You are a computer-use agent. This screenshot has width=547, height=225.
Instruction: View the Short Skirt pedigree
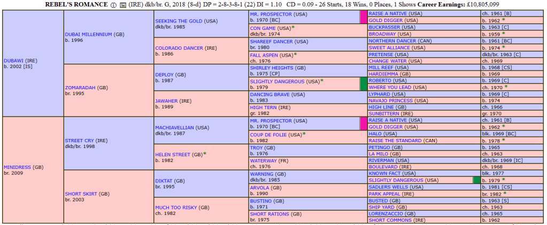[81, 193]
